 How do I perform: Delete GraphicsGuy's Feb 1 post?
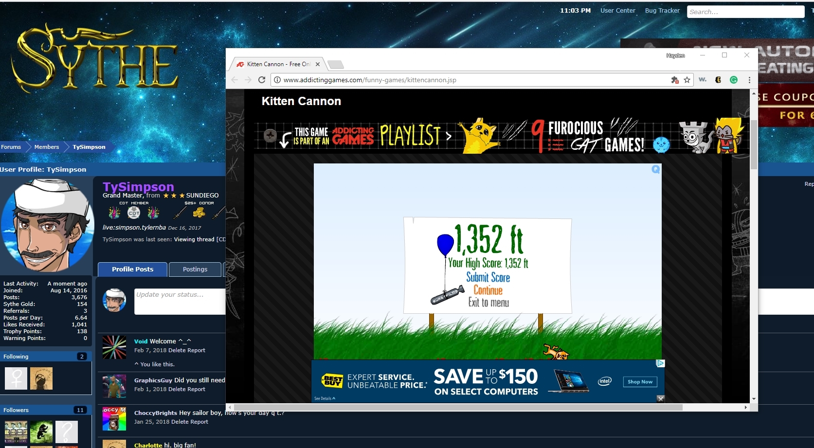[x=177, y=389]
